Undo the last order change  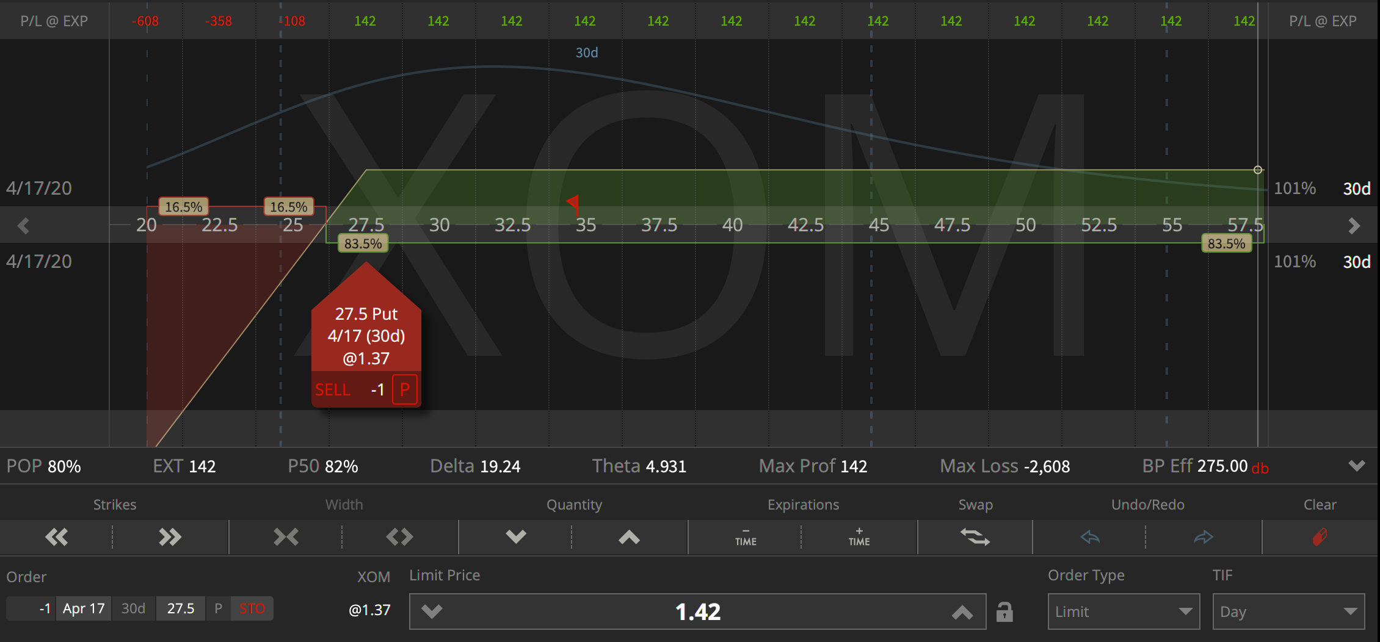point(1090,537)
